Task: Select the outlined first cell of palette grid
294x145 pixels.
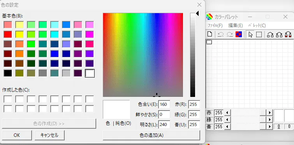Action: click(209, 42)
